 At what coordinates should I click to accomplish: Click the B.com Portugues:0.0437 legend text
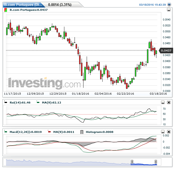[x=29, y=10]
